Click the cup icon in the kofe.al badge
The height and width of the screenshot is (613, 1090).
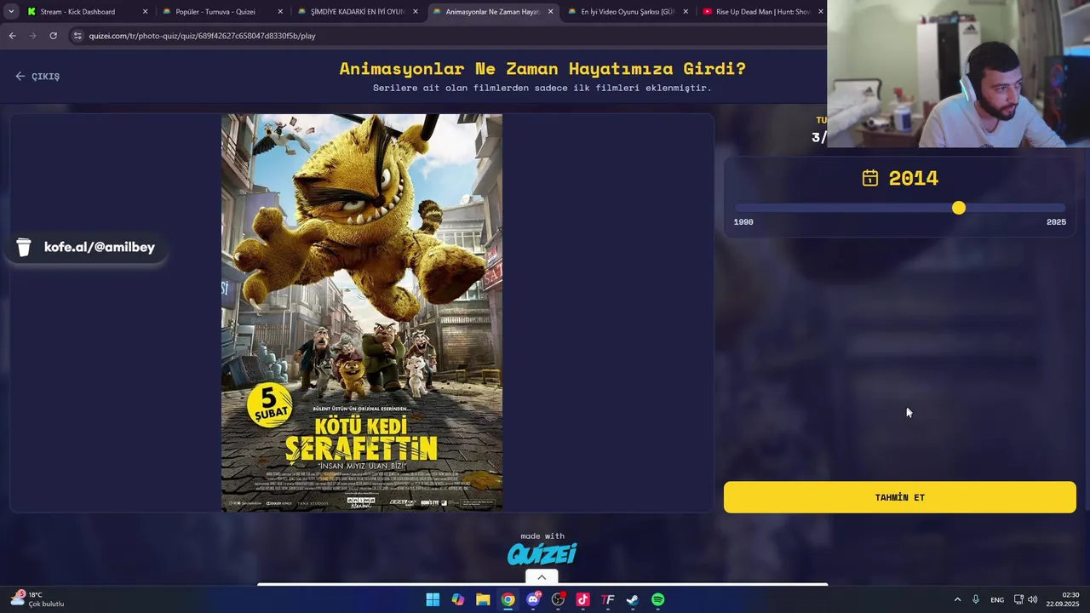24,247
